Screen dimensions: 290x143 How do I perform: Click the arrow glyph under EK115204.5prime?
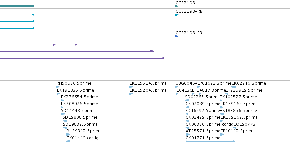(131, 94)
